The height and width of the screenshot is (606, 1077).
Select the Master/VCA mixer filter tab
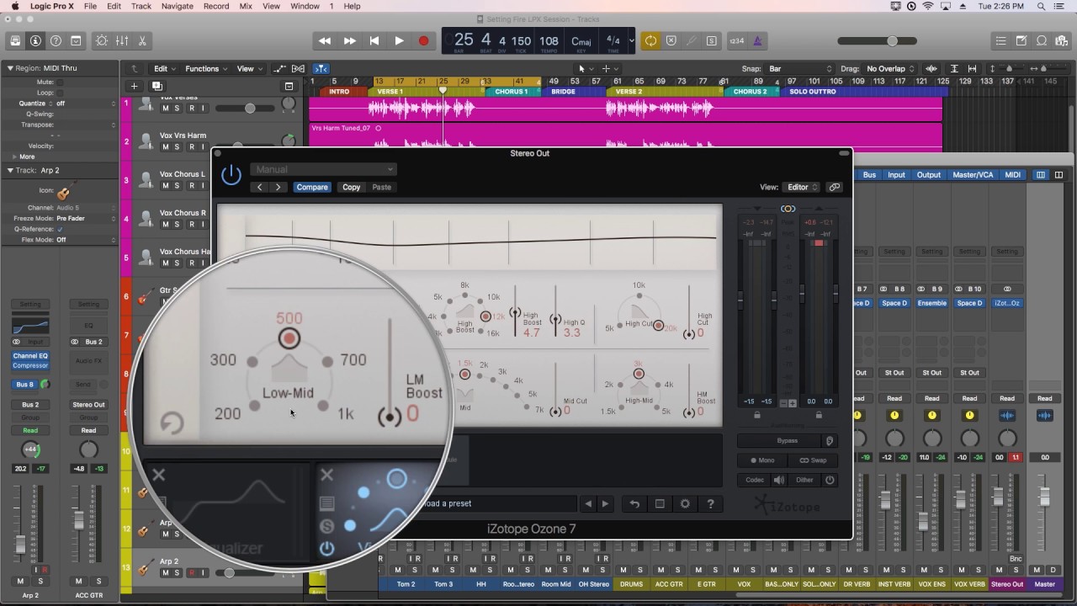tap(972, 175)
